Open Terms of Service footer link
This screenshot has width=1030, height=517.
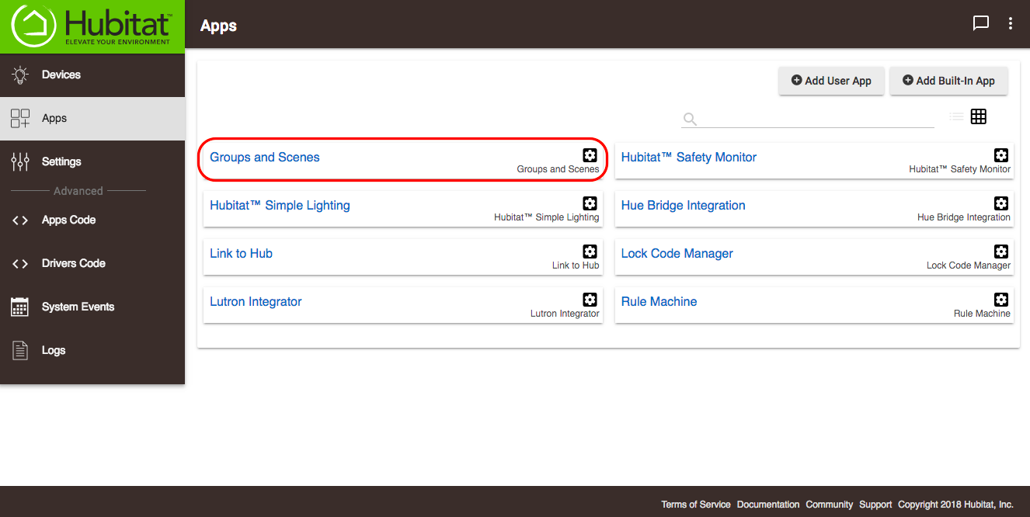pos(696,505)
